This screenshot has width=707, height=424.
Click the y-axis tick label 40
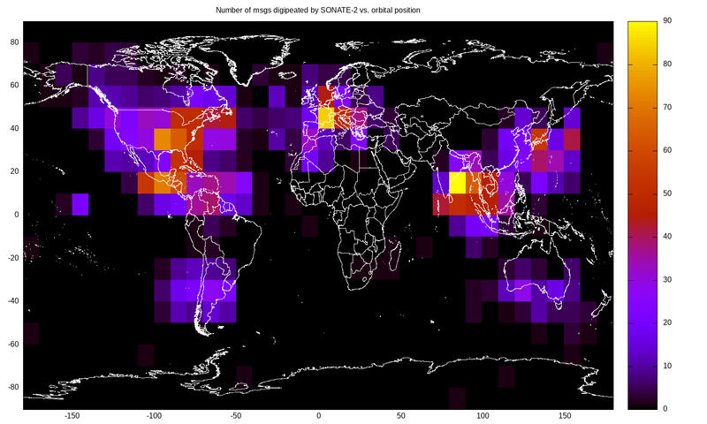pos(15,128)
